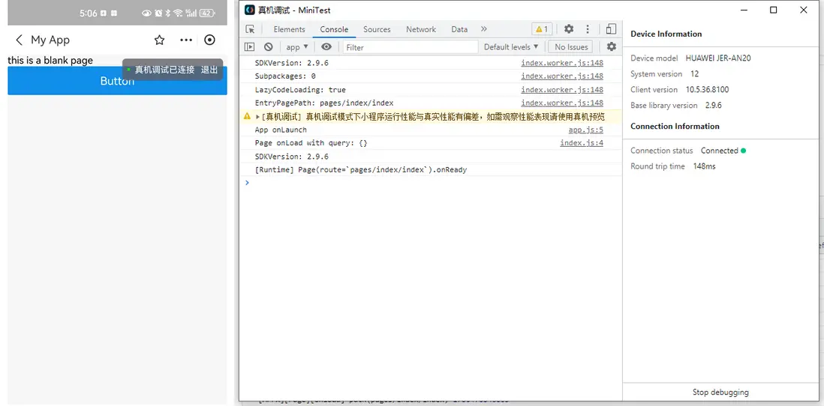The width and height of the screenshot is (824, 406).
Task: Toggle the device panel dock icon
Action: (611, 29)
